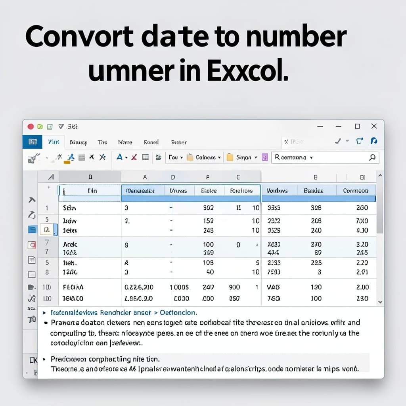The image size is (406, 406).
Task: Click the blue crossed tools toolbar icon
Action: tap(103, 157)
